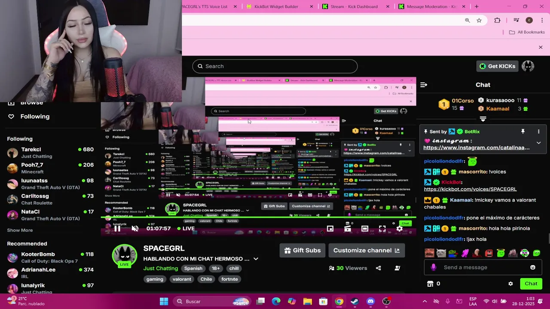Screen dimensions: 550x309
Task: Open AdrianahLee recommended channel
Action: click(50, 273)
